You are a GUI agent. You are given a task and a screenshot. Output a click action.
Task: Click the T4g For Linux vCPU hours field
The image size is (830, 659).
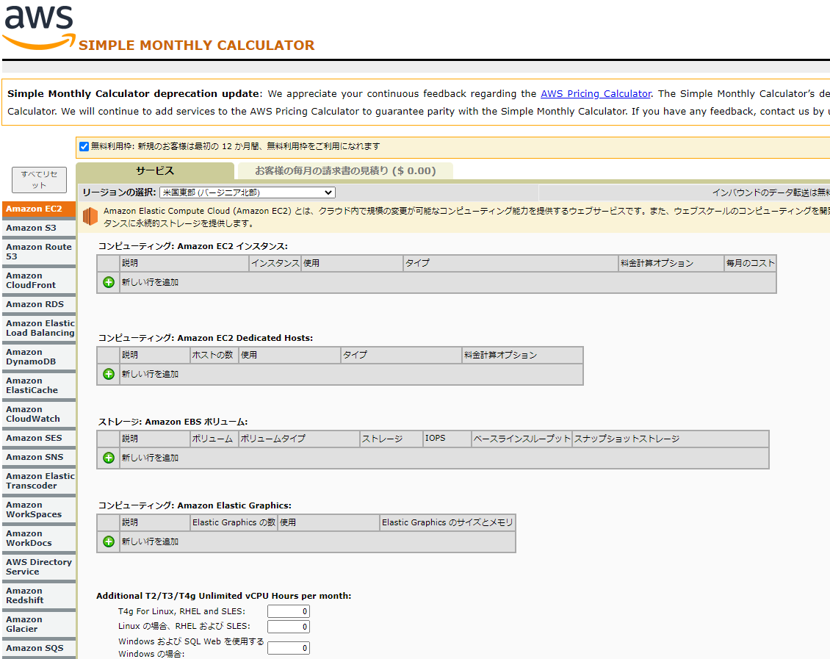point(289,611)
